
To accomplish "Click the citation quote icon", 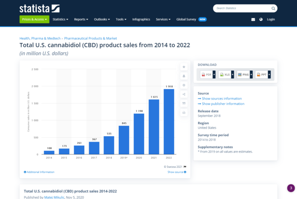I will [184, 103].
